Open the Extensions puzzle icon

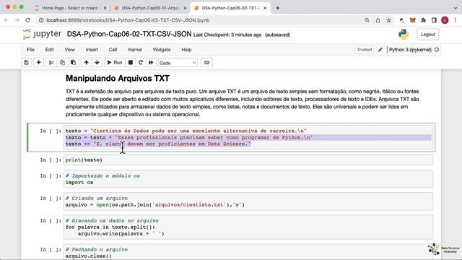coord(424,20)
